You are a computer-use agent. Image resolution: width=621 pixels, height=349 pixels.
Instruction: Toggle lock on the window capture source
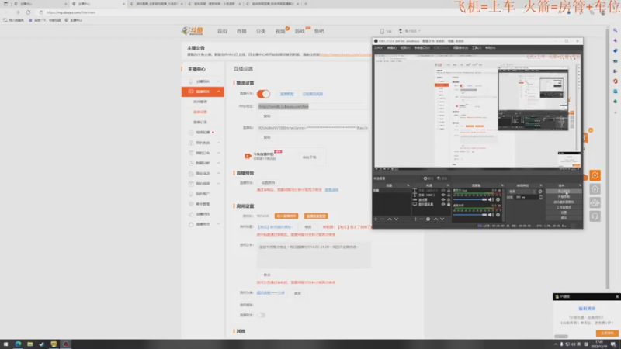tap(449, 200)
